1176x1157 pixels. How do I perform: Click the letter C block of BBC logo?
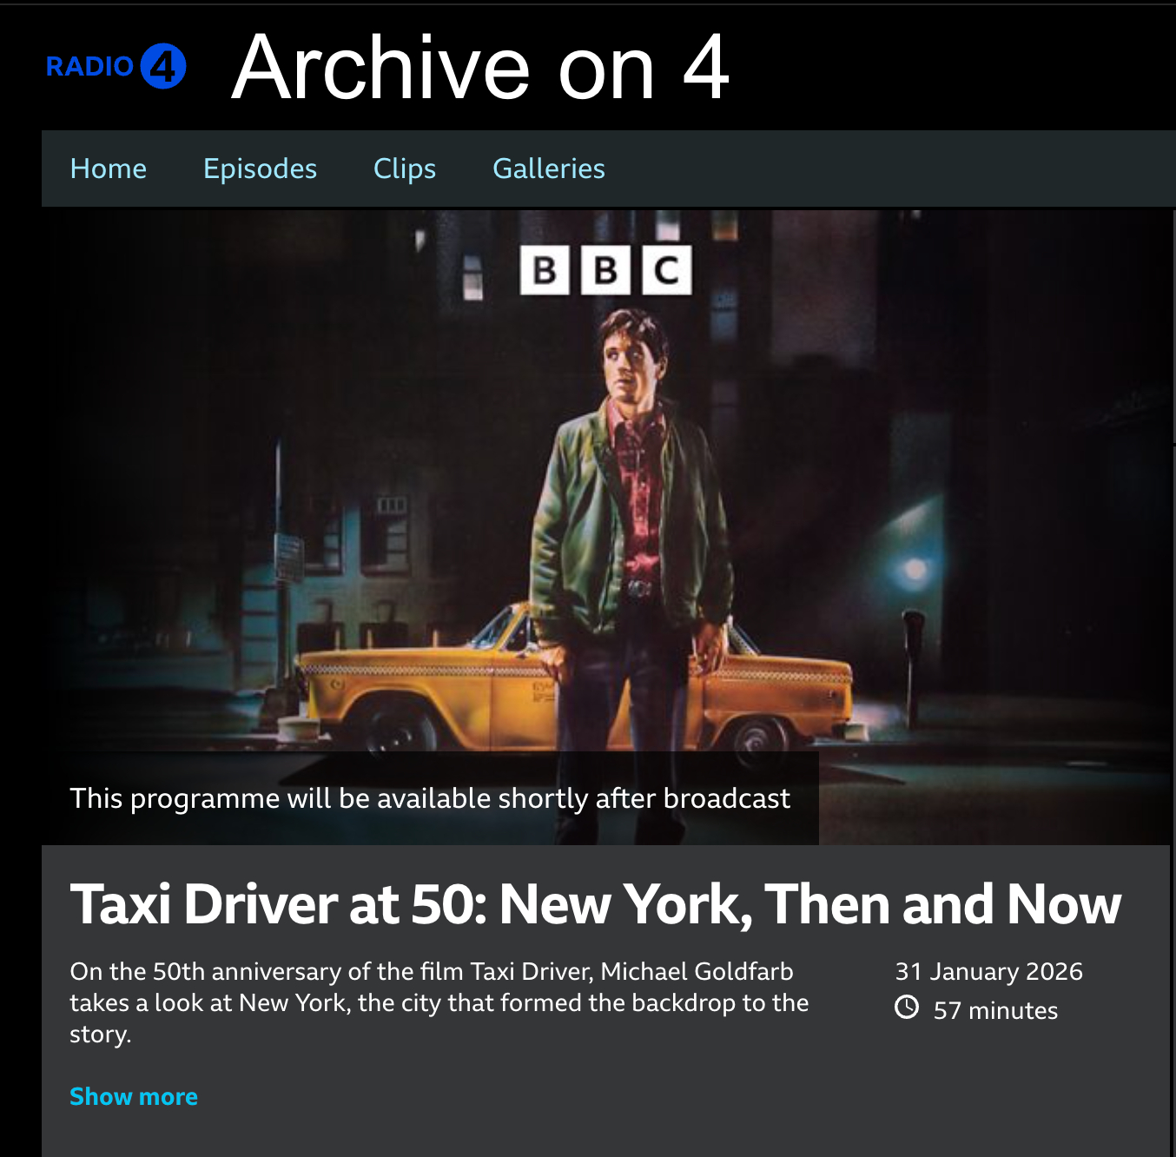pos(667,270)
